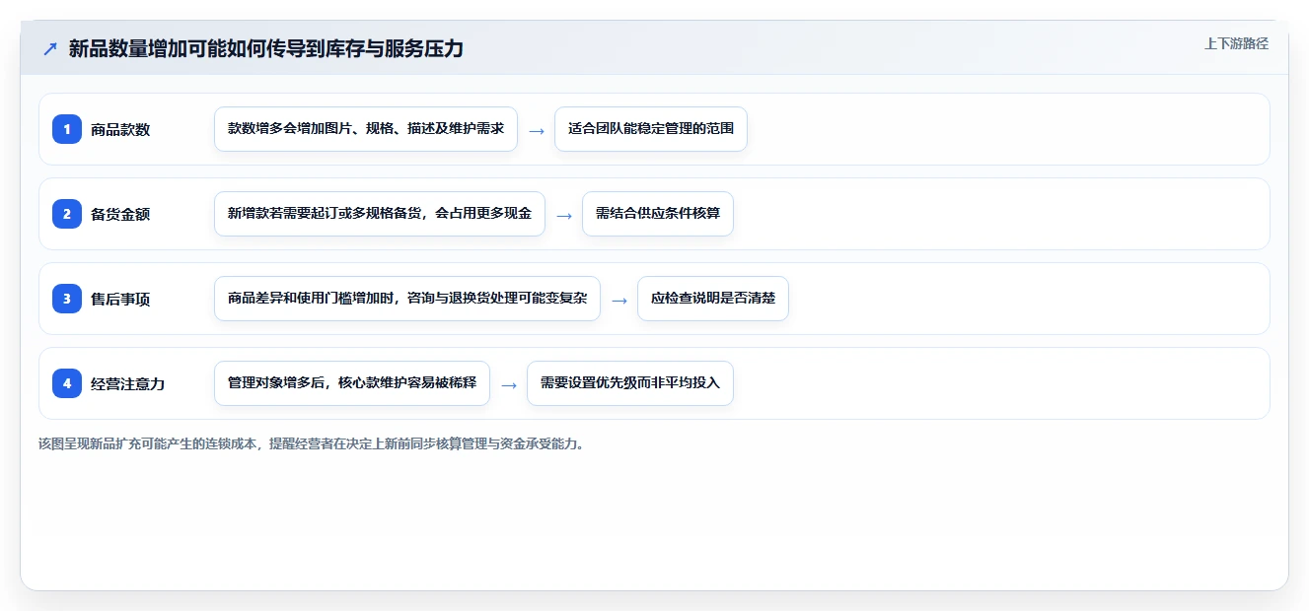Click the number 4 badge for 经营注意力
This screenshot has height=611, width=1309.
[x=67, y=383]
